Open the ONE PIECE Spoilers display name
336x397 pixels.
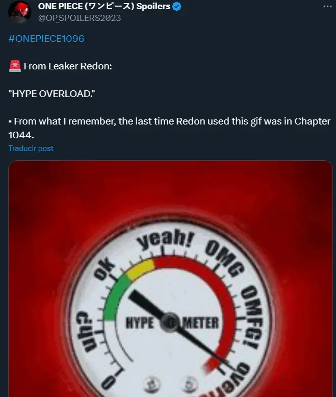point(104,6)
